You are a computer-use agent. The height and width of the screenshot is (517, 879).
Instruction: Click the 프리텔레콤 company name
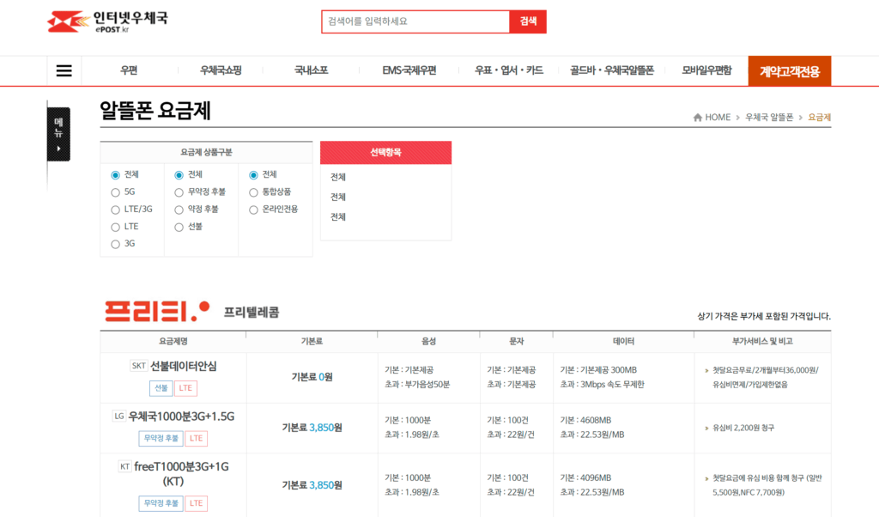[252, 313]
